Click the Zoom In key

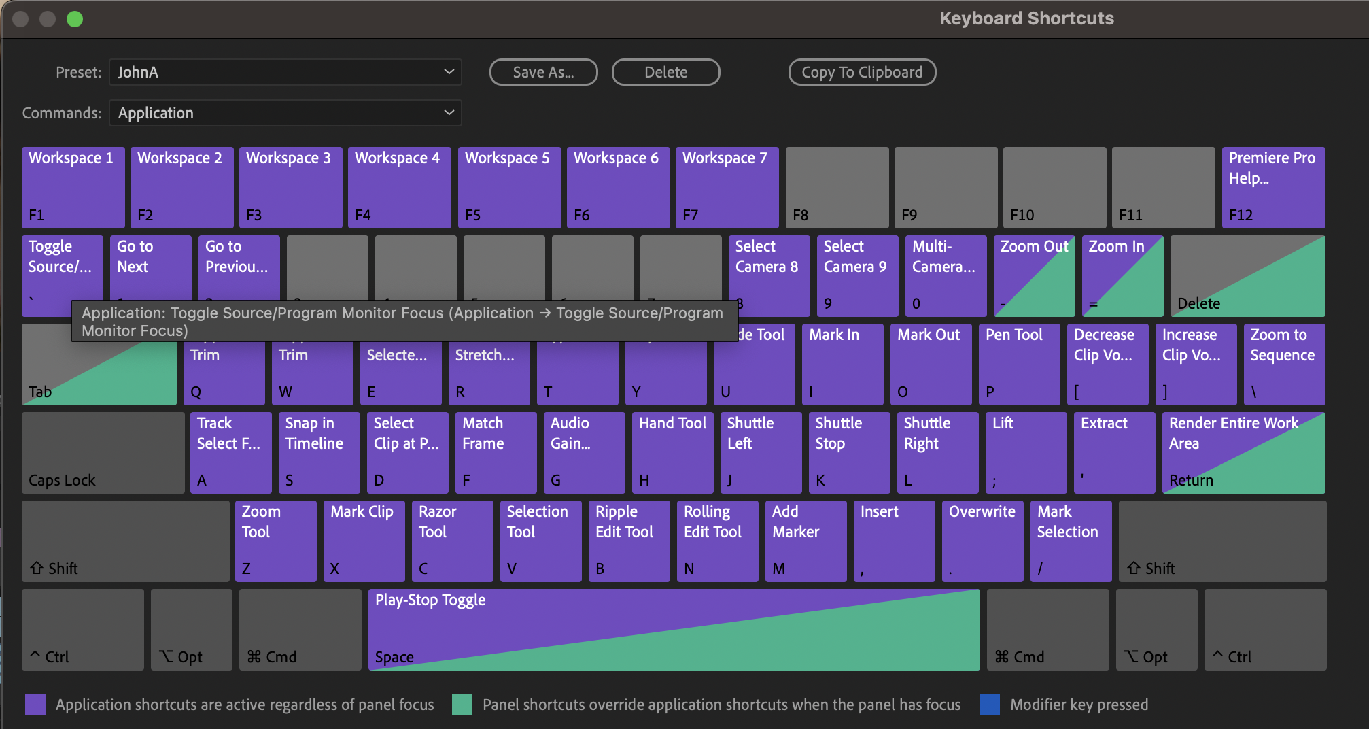[x=1121, y=276]
